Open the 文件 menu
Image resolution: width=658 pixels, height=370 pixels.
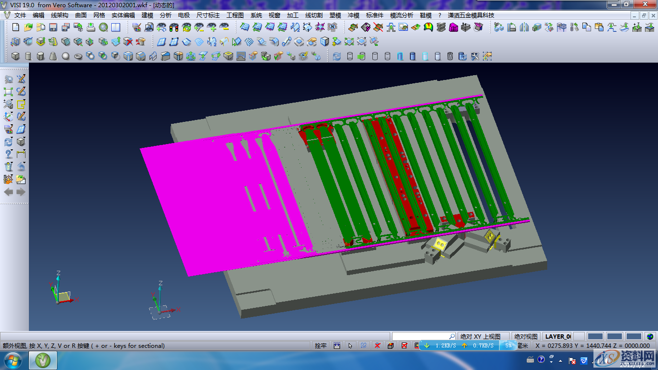[20, 15]
